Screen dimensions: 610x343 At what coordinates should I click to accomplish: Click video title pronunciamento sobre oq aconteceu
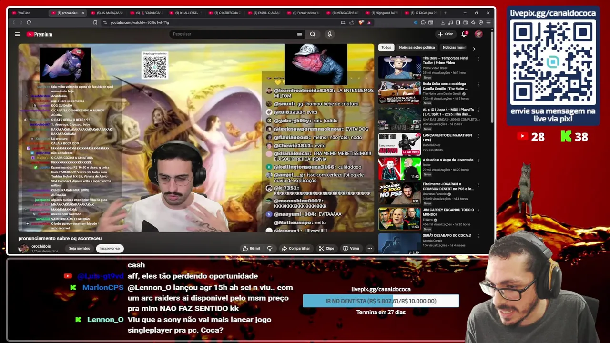coord(60,238)
